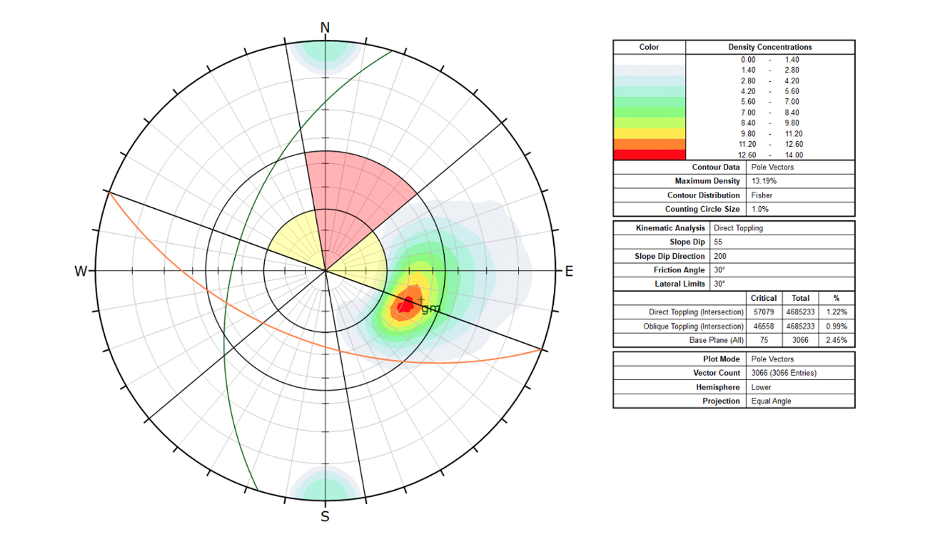Click the 'Density Concentrations' legend header
Viewport: 940px width, 537px height.
[770, 47]
